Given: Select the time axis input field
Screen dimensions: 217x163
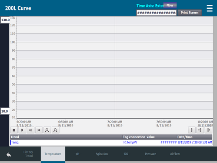Looking at the screenshot, I should pyautogui.click(x=157, y=13).
